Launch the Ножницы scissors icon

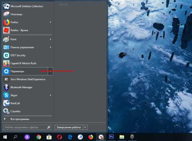pos(6,14)
